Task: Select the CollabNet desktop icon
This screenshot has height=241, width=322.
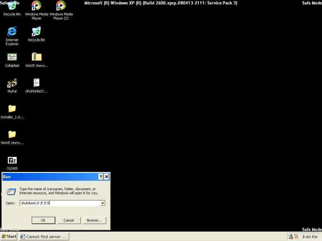Action: [x=12, y=57]
